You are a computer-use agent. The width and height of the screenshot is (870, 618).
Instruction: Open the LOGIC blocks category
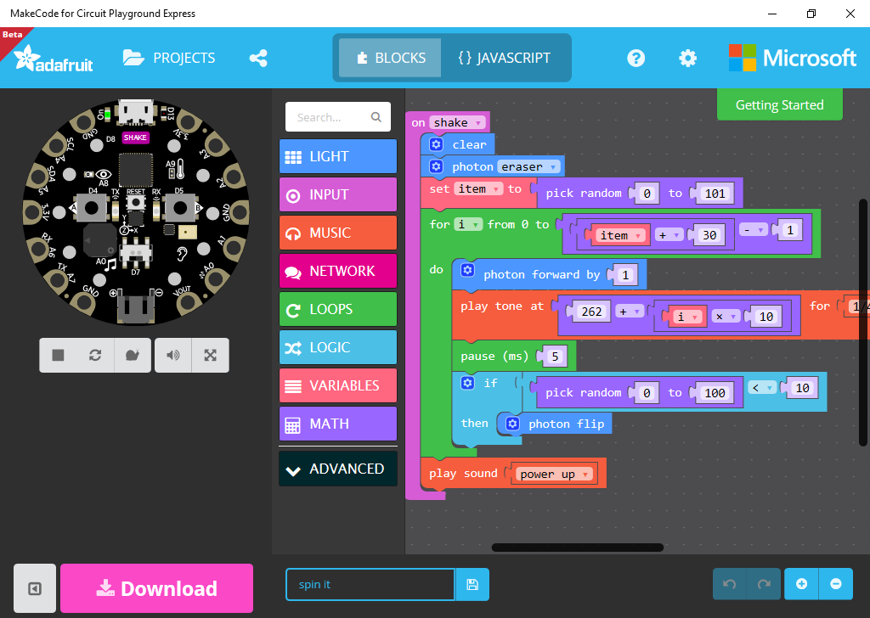[338, 347]
